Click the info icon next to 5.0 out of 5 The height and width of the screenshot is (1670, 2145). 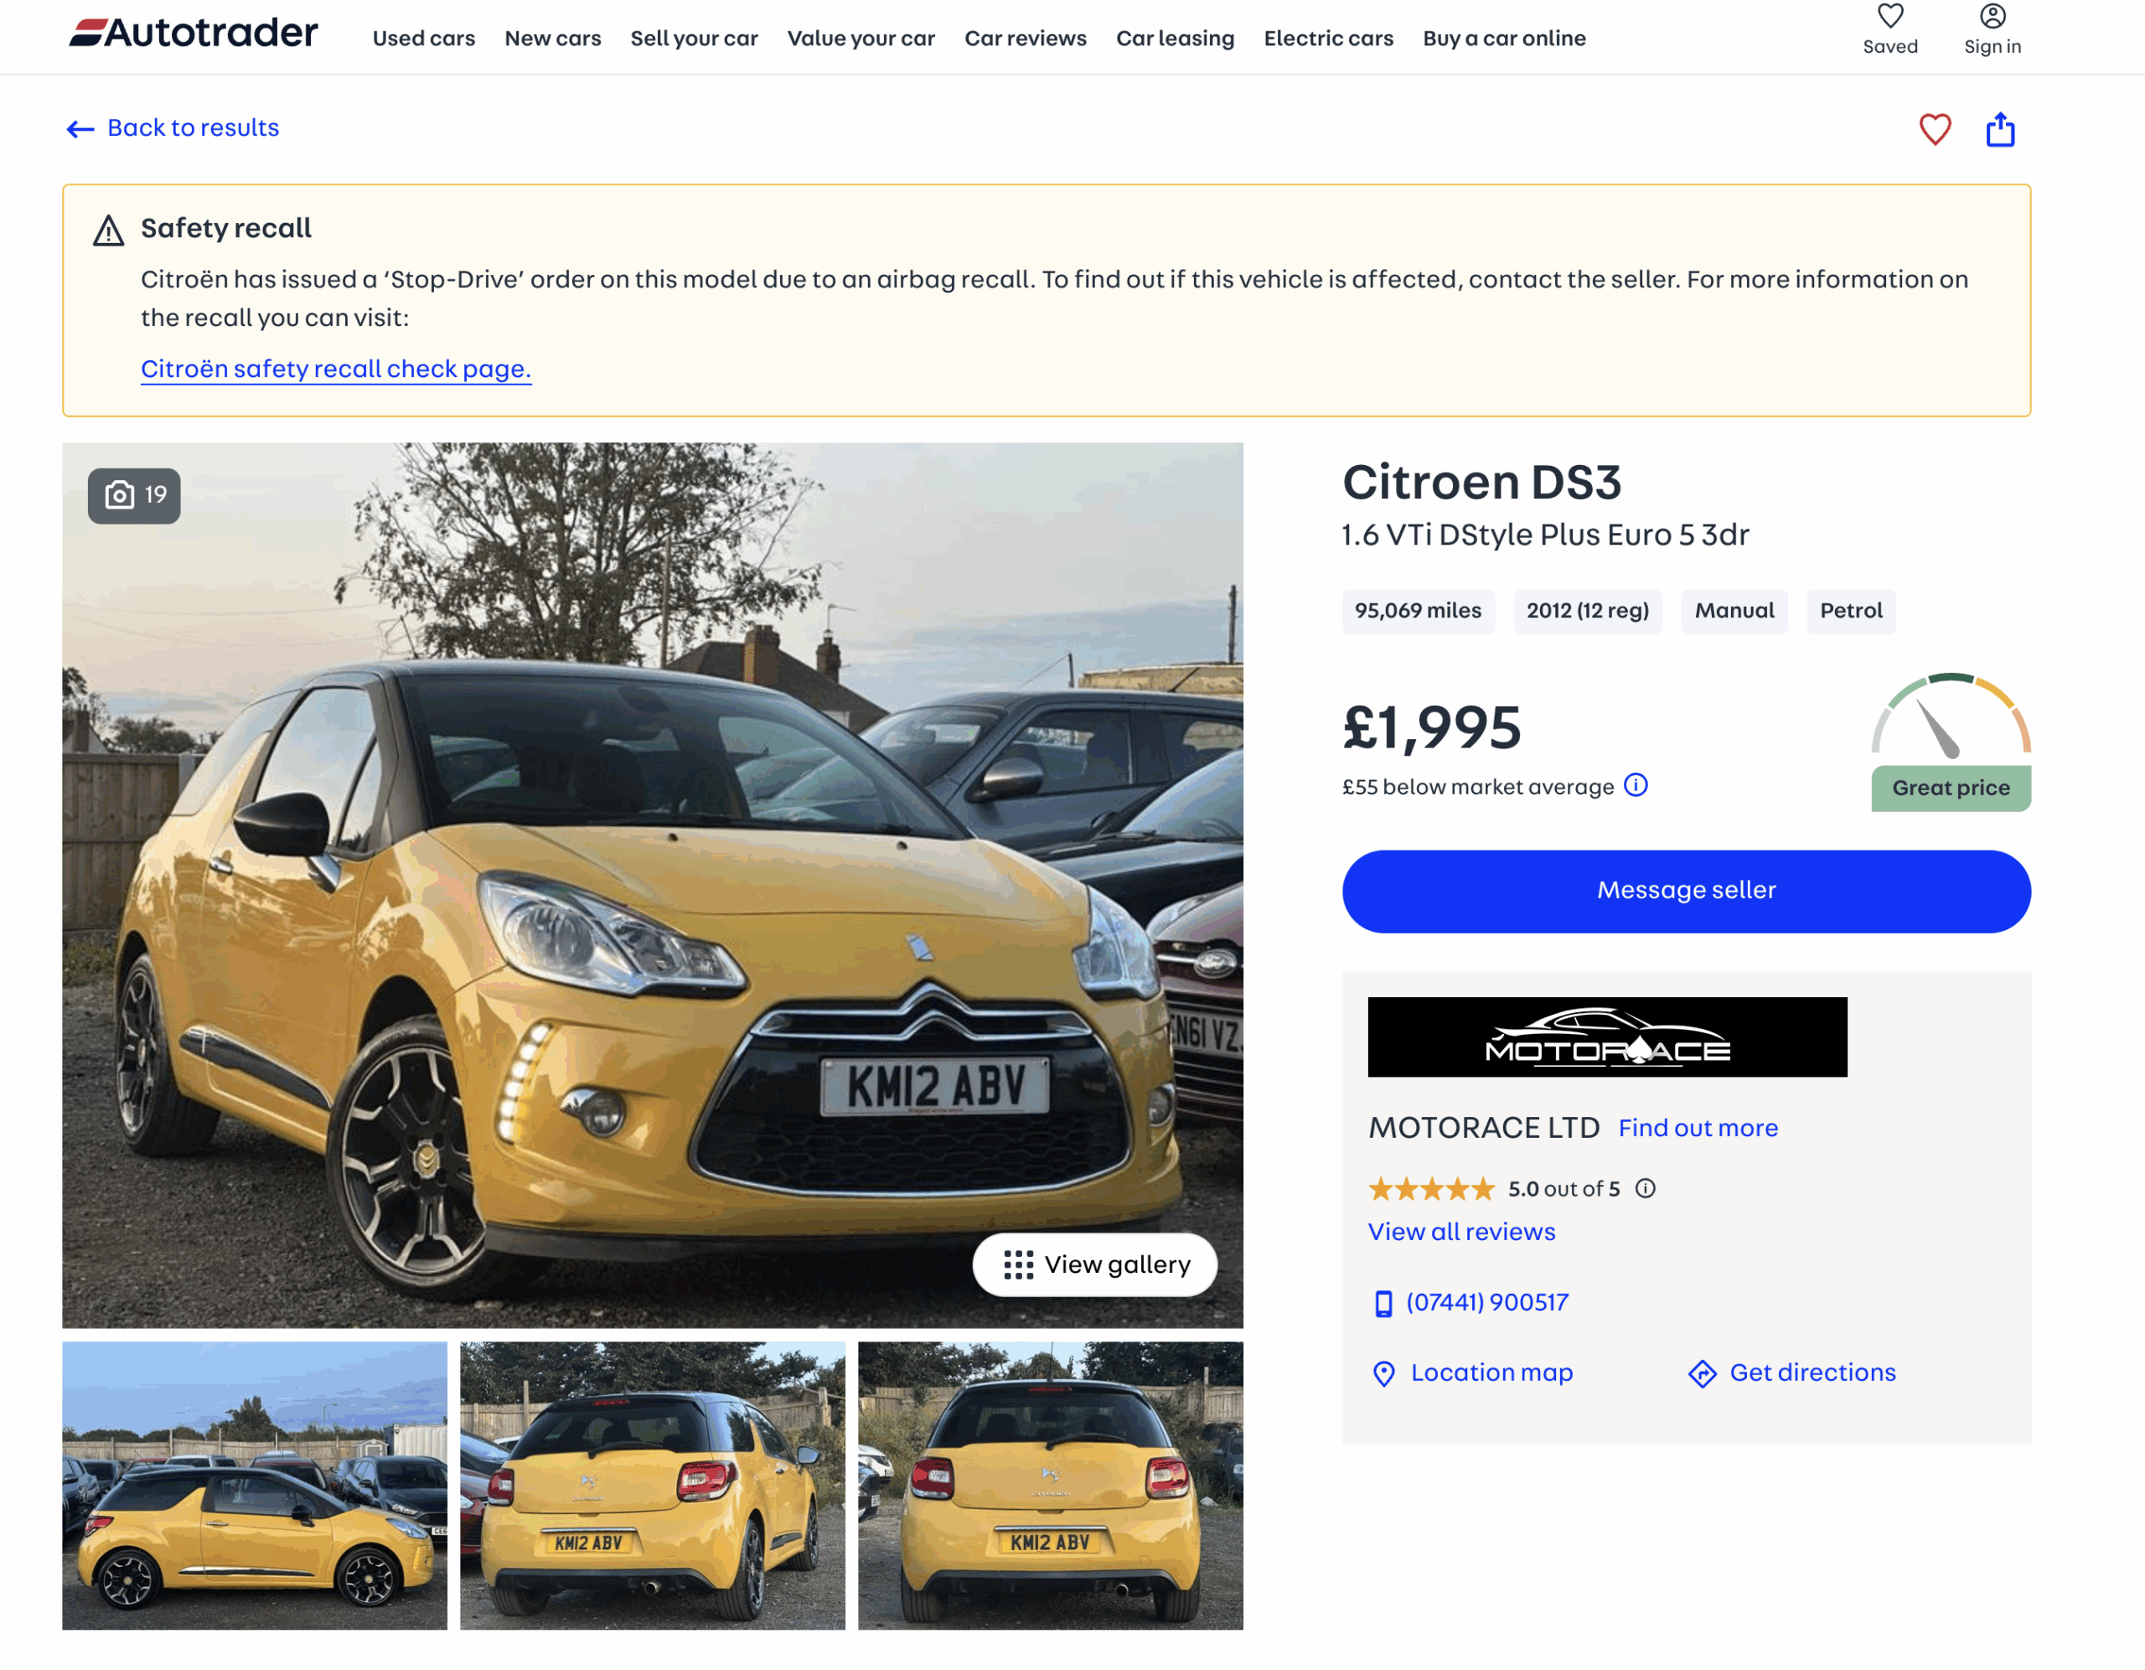pyautogui.click(x=1645, y=1189)
